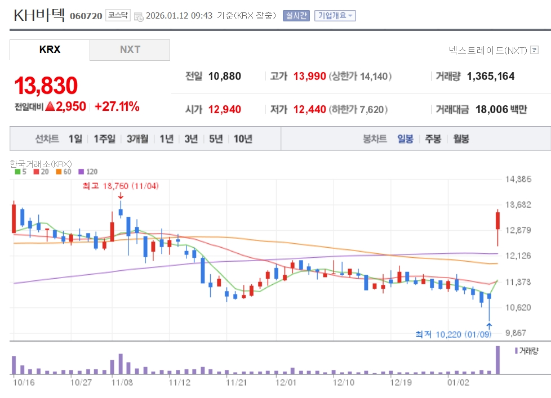Click the 한국거래소(KRX) chart label
The height and width of the screenshot is (398, 551).
click(x=41, y=164)
